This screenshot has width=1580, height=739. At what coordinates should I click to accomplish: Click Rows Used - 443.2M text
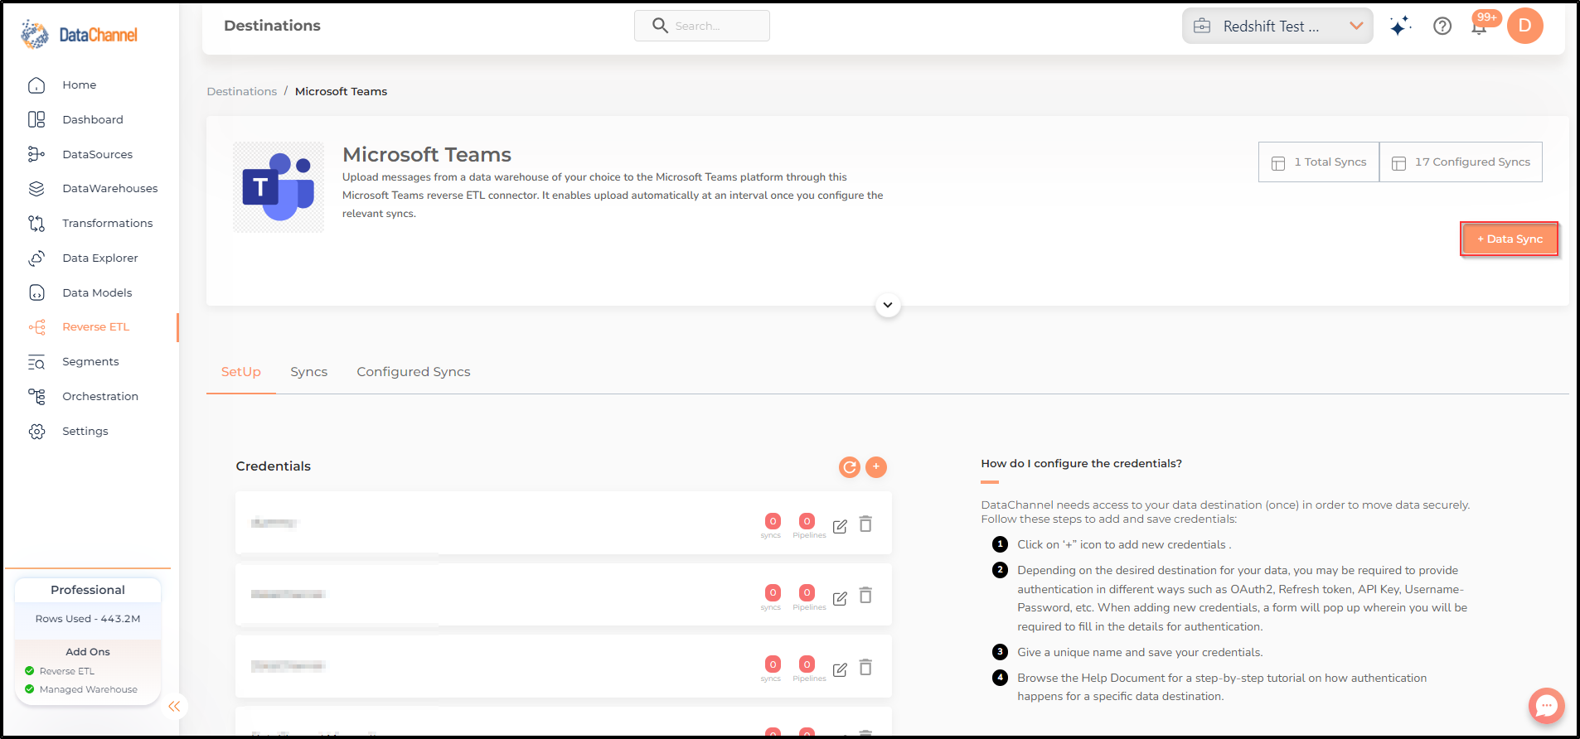coord(88,619)
